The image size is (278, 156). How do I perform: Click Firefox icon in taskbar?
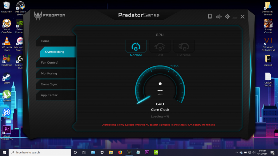click(120, 152)
